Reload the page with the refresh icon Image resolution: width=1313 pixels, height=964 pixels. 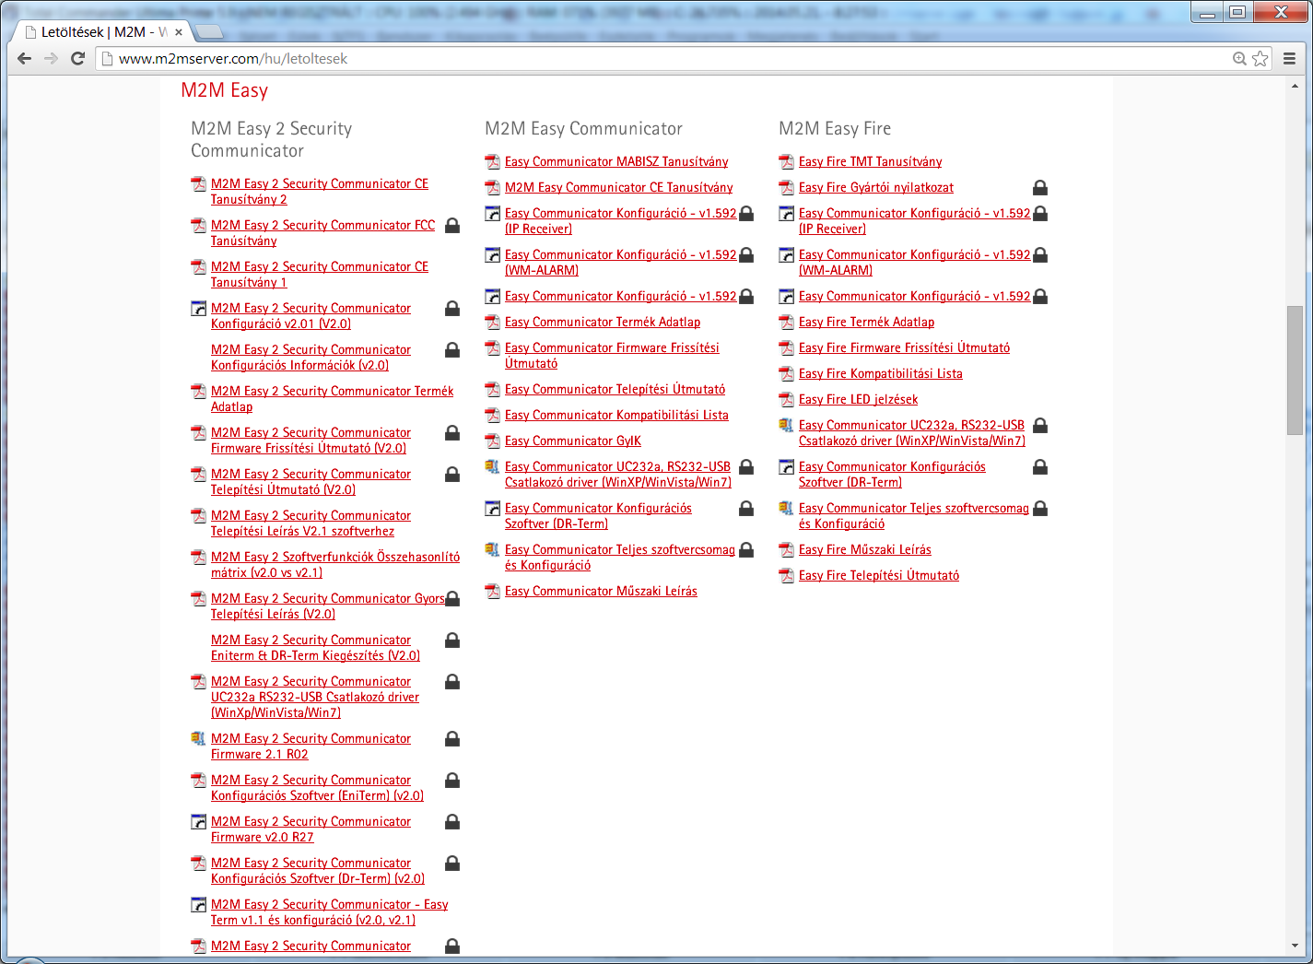pos(78,58)
